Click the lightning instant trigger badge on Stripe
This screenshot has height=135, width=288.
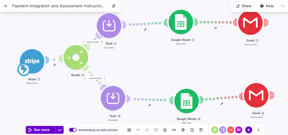click(23, 70)
